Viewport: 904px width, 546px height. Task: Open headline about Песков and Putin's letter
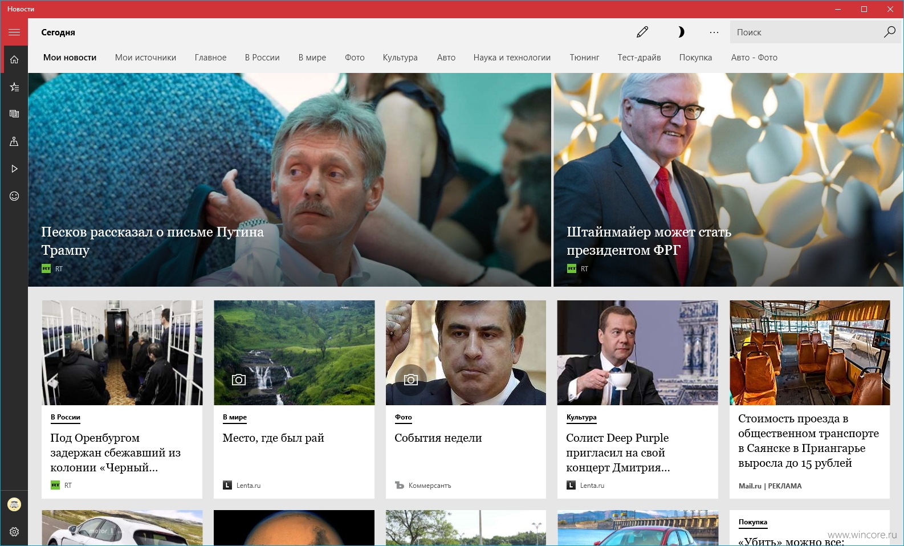click(x=152, y=241)
